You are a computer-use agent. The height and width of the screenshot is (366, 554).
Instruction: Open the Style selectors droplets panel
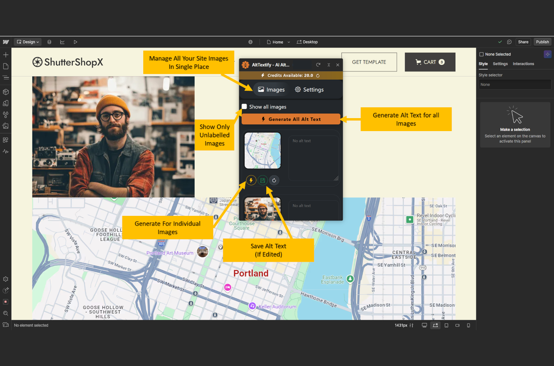coord(6,115)
